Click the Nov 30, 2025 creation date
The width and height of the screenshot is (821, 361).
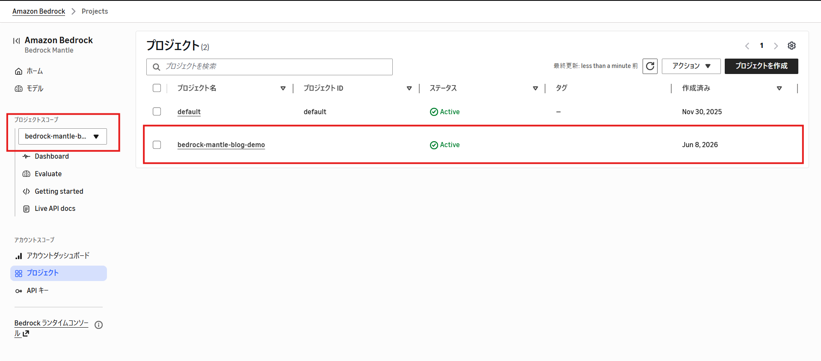pyautogui.click(x=702, y=112)
